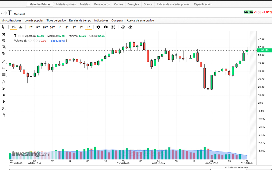Remove the Volume indicator with its X

click(x=37, y=41)
